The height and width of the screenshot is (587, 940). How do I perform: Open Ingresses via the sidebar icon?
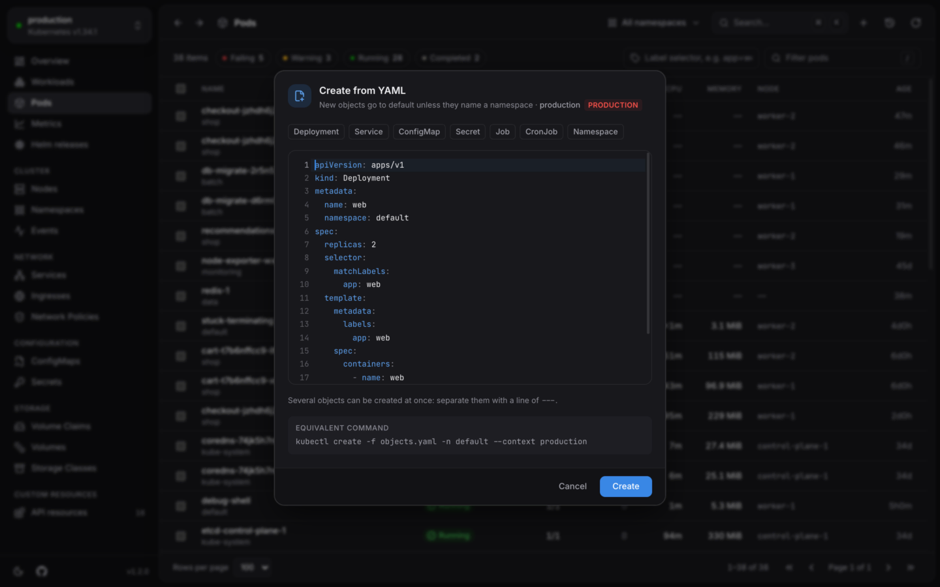point(20,296)
